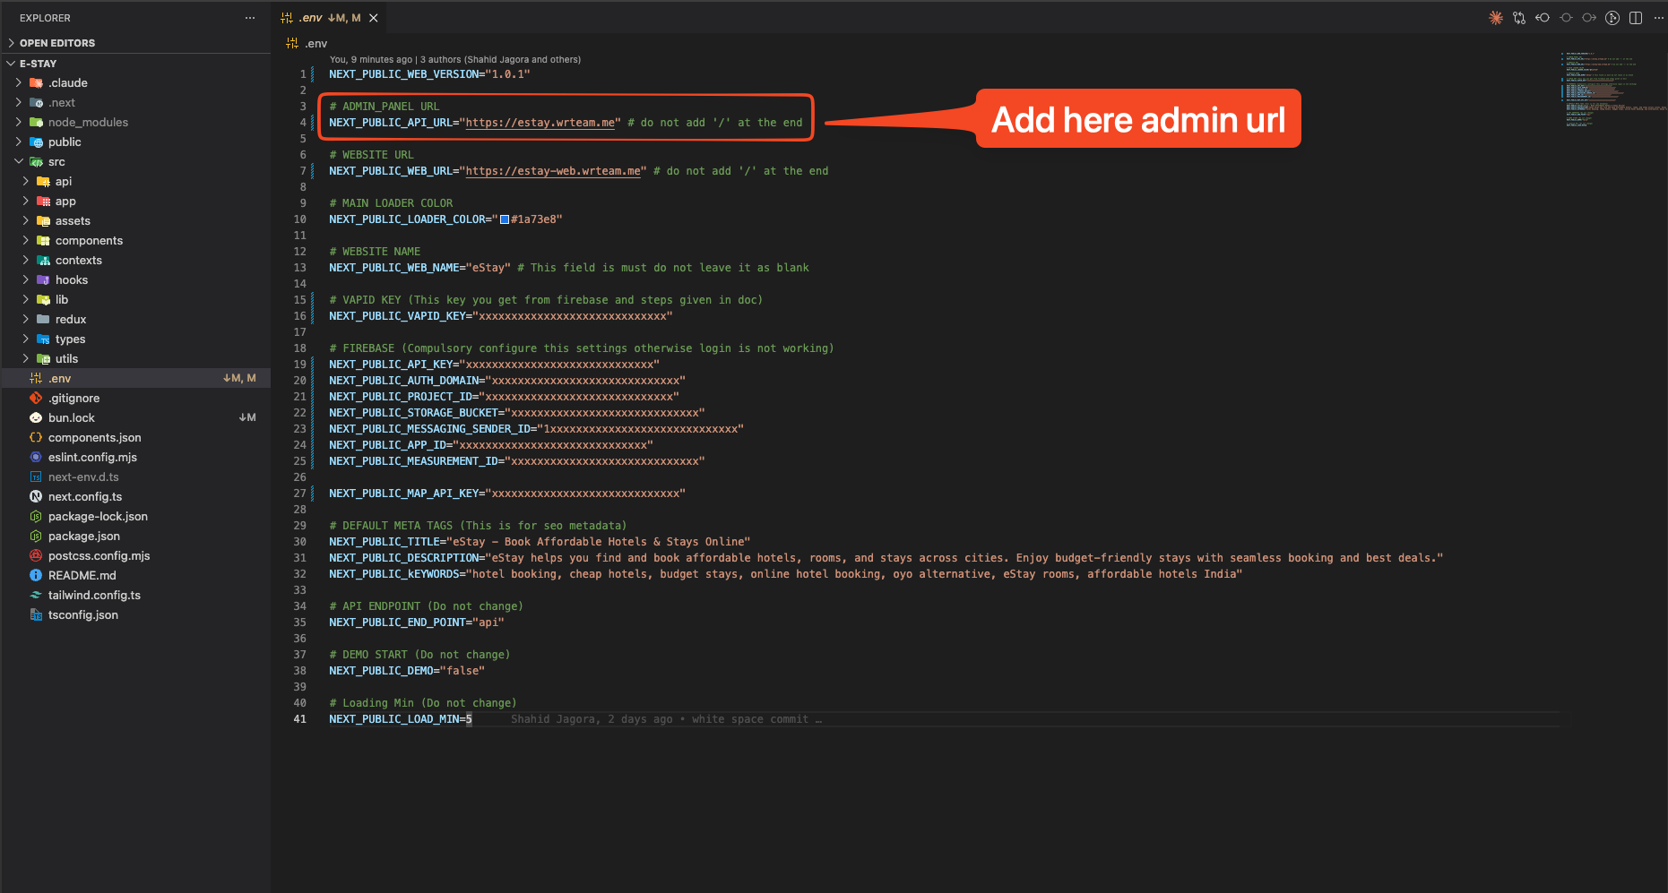
Task: Follow the https://estay.wrteam.me link
Action: point(540,123)
